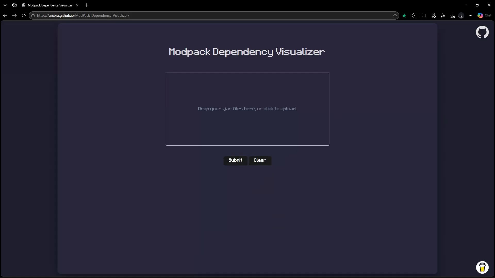Screen dimensions: 495x278
Task: Select the Modpack Dependency Visualizer tab
Action: [x=50, y=5]
